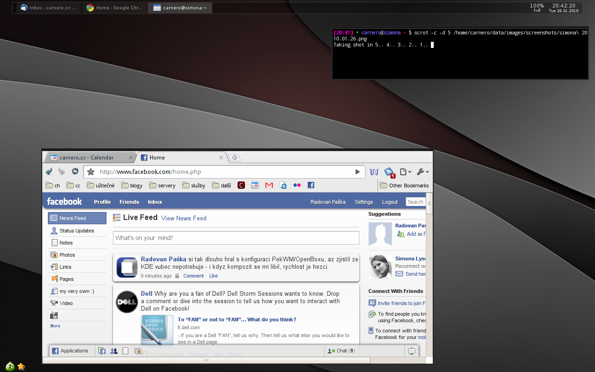Go back with the browser back arrow

49,172
